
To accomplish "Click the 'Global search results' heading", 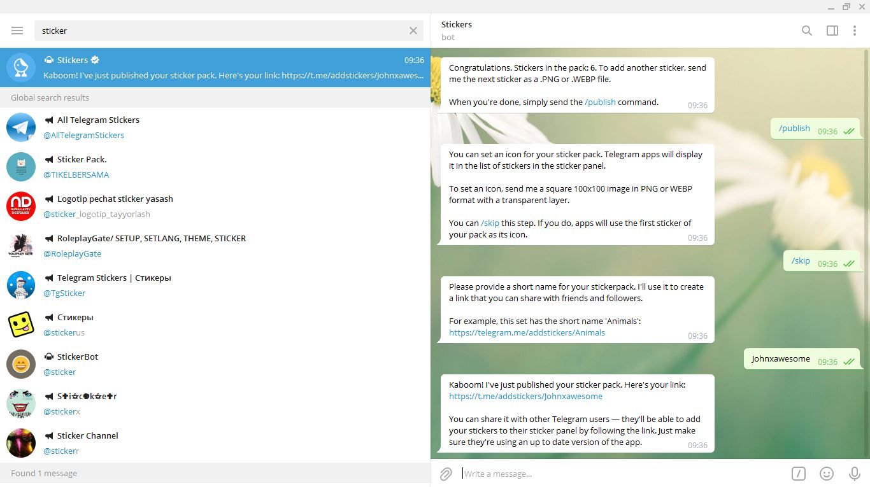I will tap(50, 97).
